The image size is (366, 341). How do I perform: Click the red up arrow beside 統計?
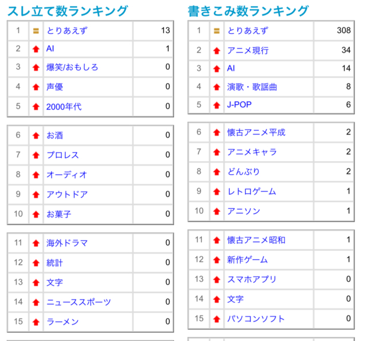coord(36,263)
